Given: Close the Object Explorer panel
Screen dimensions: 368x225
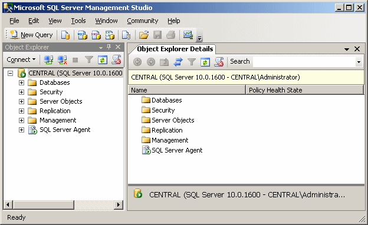Looking at the screenshot, I should click(118, 47).
